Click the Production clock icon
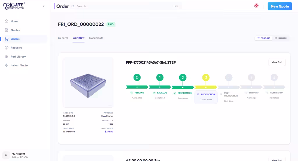 [198, 94]
